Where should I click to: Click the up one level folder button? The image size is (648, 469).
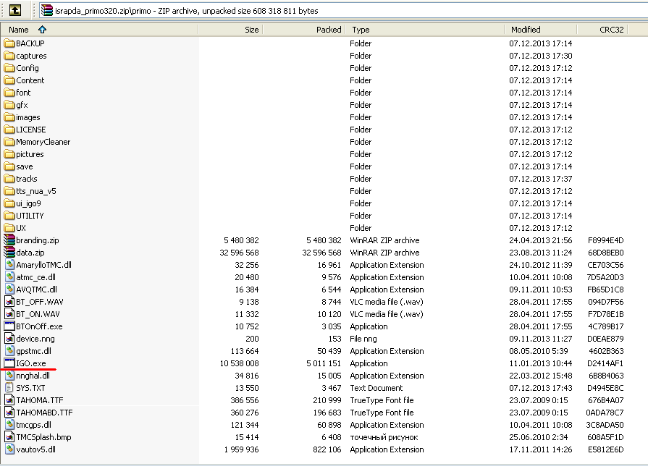(14, 10)
